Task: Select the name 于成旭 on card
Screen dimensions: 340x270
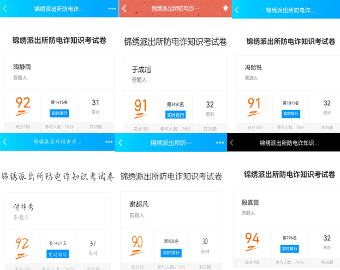Action: [x=141, y=70]
